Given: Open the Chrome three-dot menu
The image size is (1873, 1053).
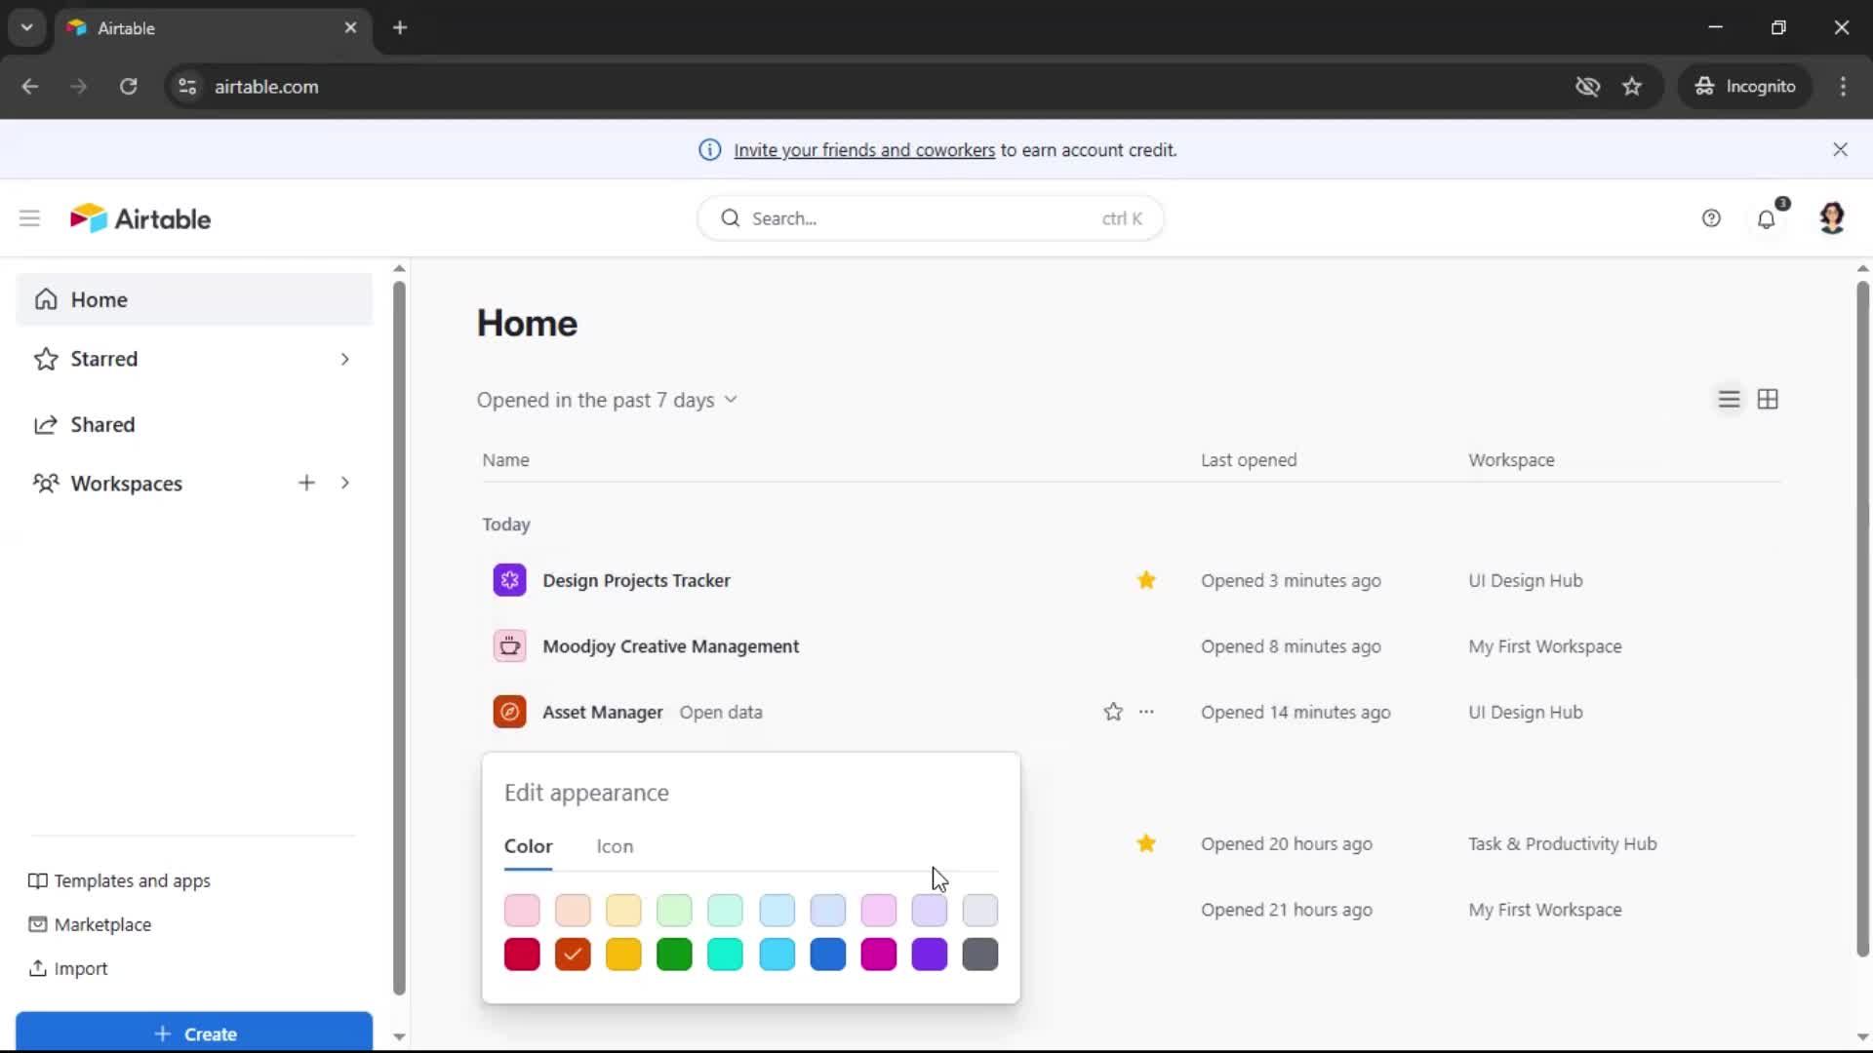Looking at the screenshot, I should coord(1843,86).
